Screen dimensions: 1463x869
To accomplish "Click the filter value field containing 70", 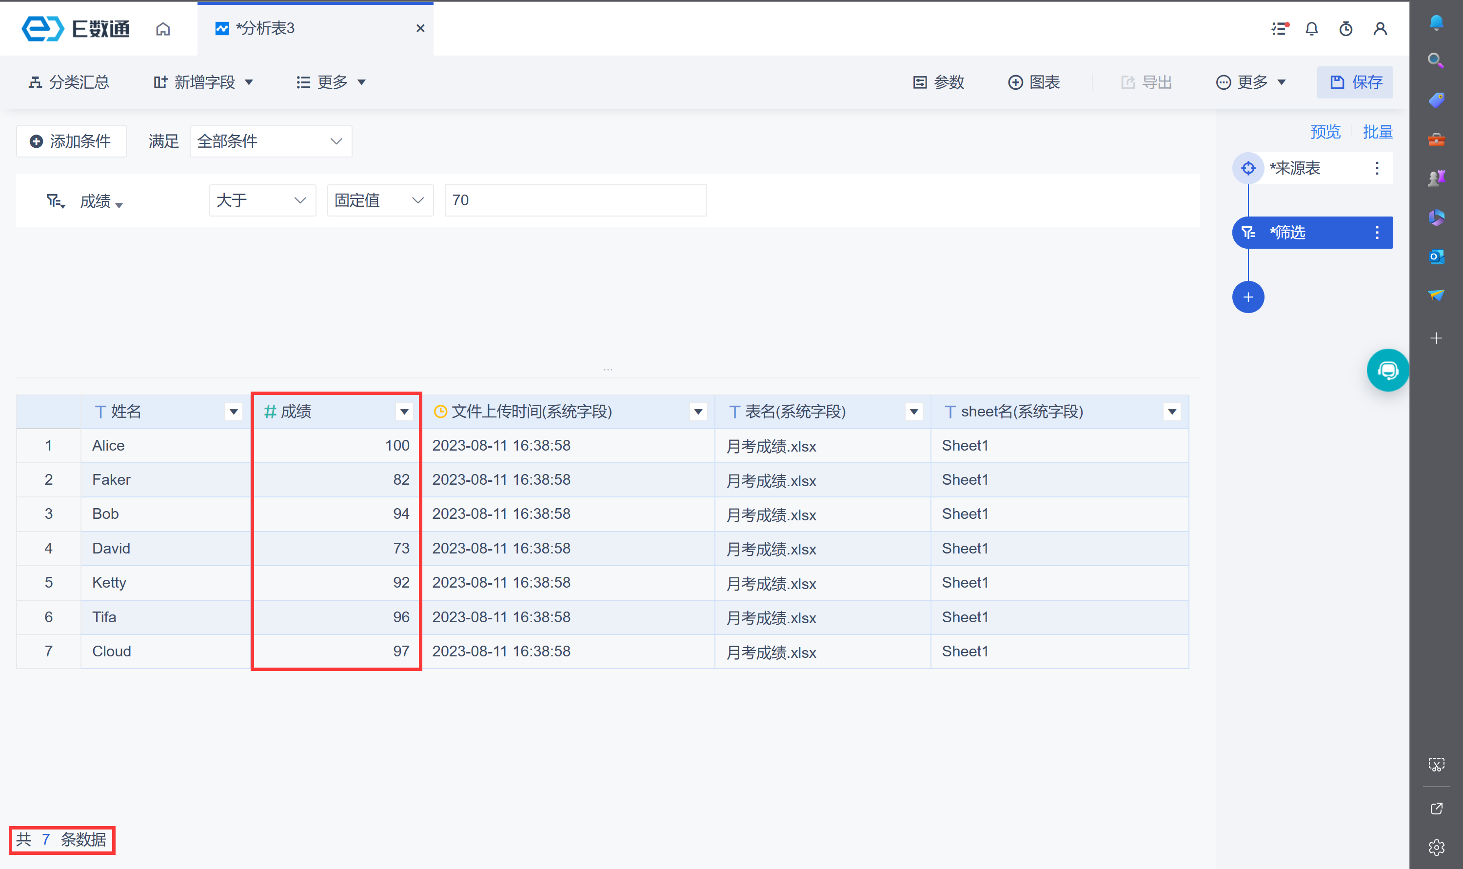I will pos(575,200).
